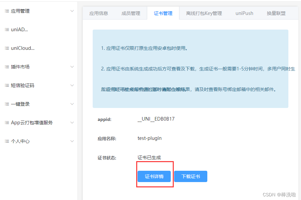Click the list icon beside 应用管理
This screenshot has height=200, width=301.
(x=7, y=11)
